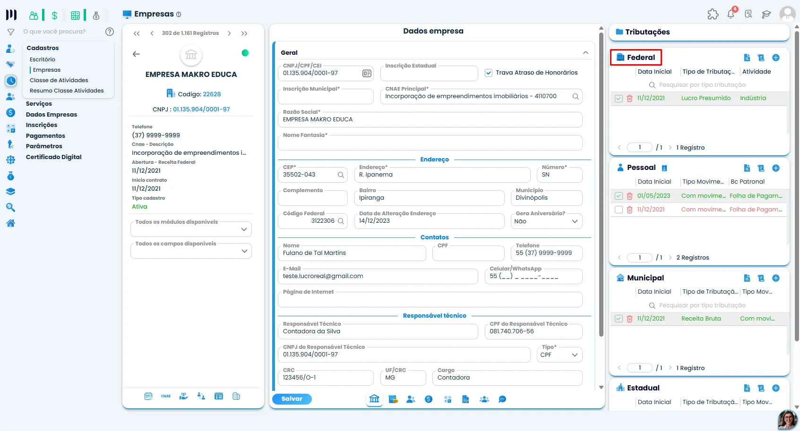Open Certificado Digital in sidebar menu
The image size is (800, 431).
coord(54,157)
